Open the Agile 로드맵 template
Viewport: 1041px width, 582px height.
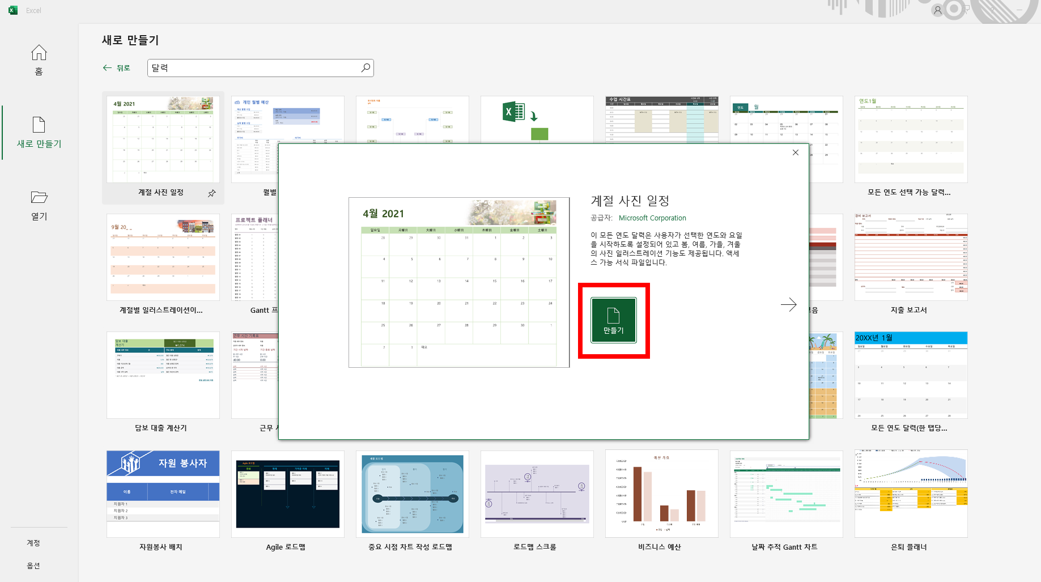click(287, 494)
